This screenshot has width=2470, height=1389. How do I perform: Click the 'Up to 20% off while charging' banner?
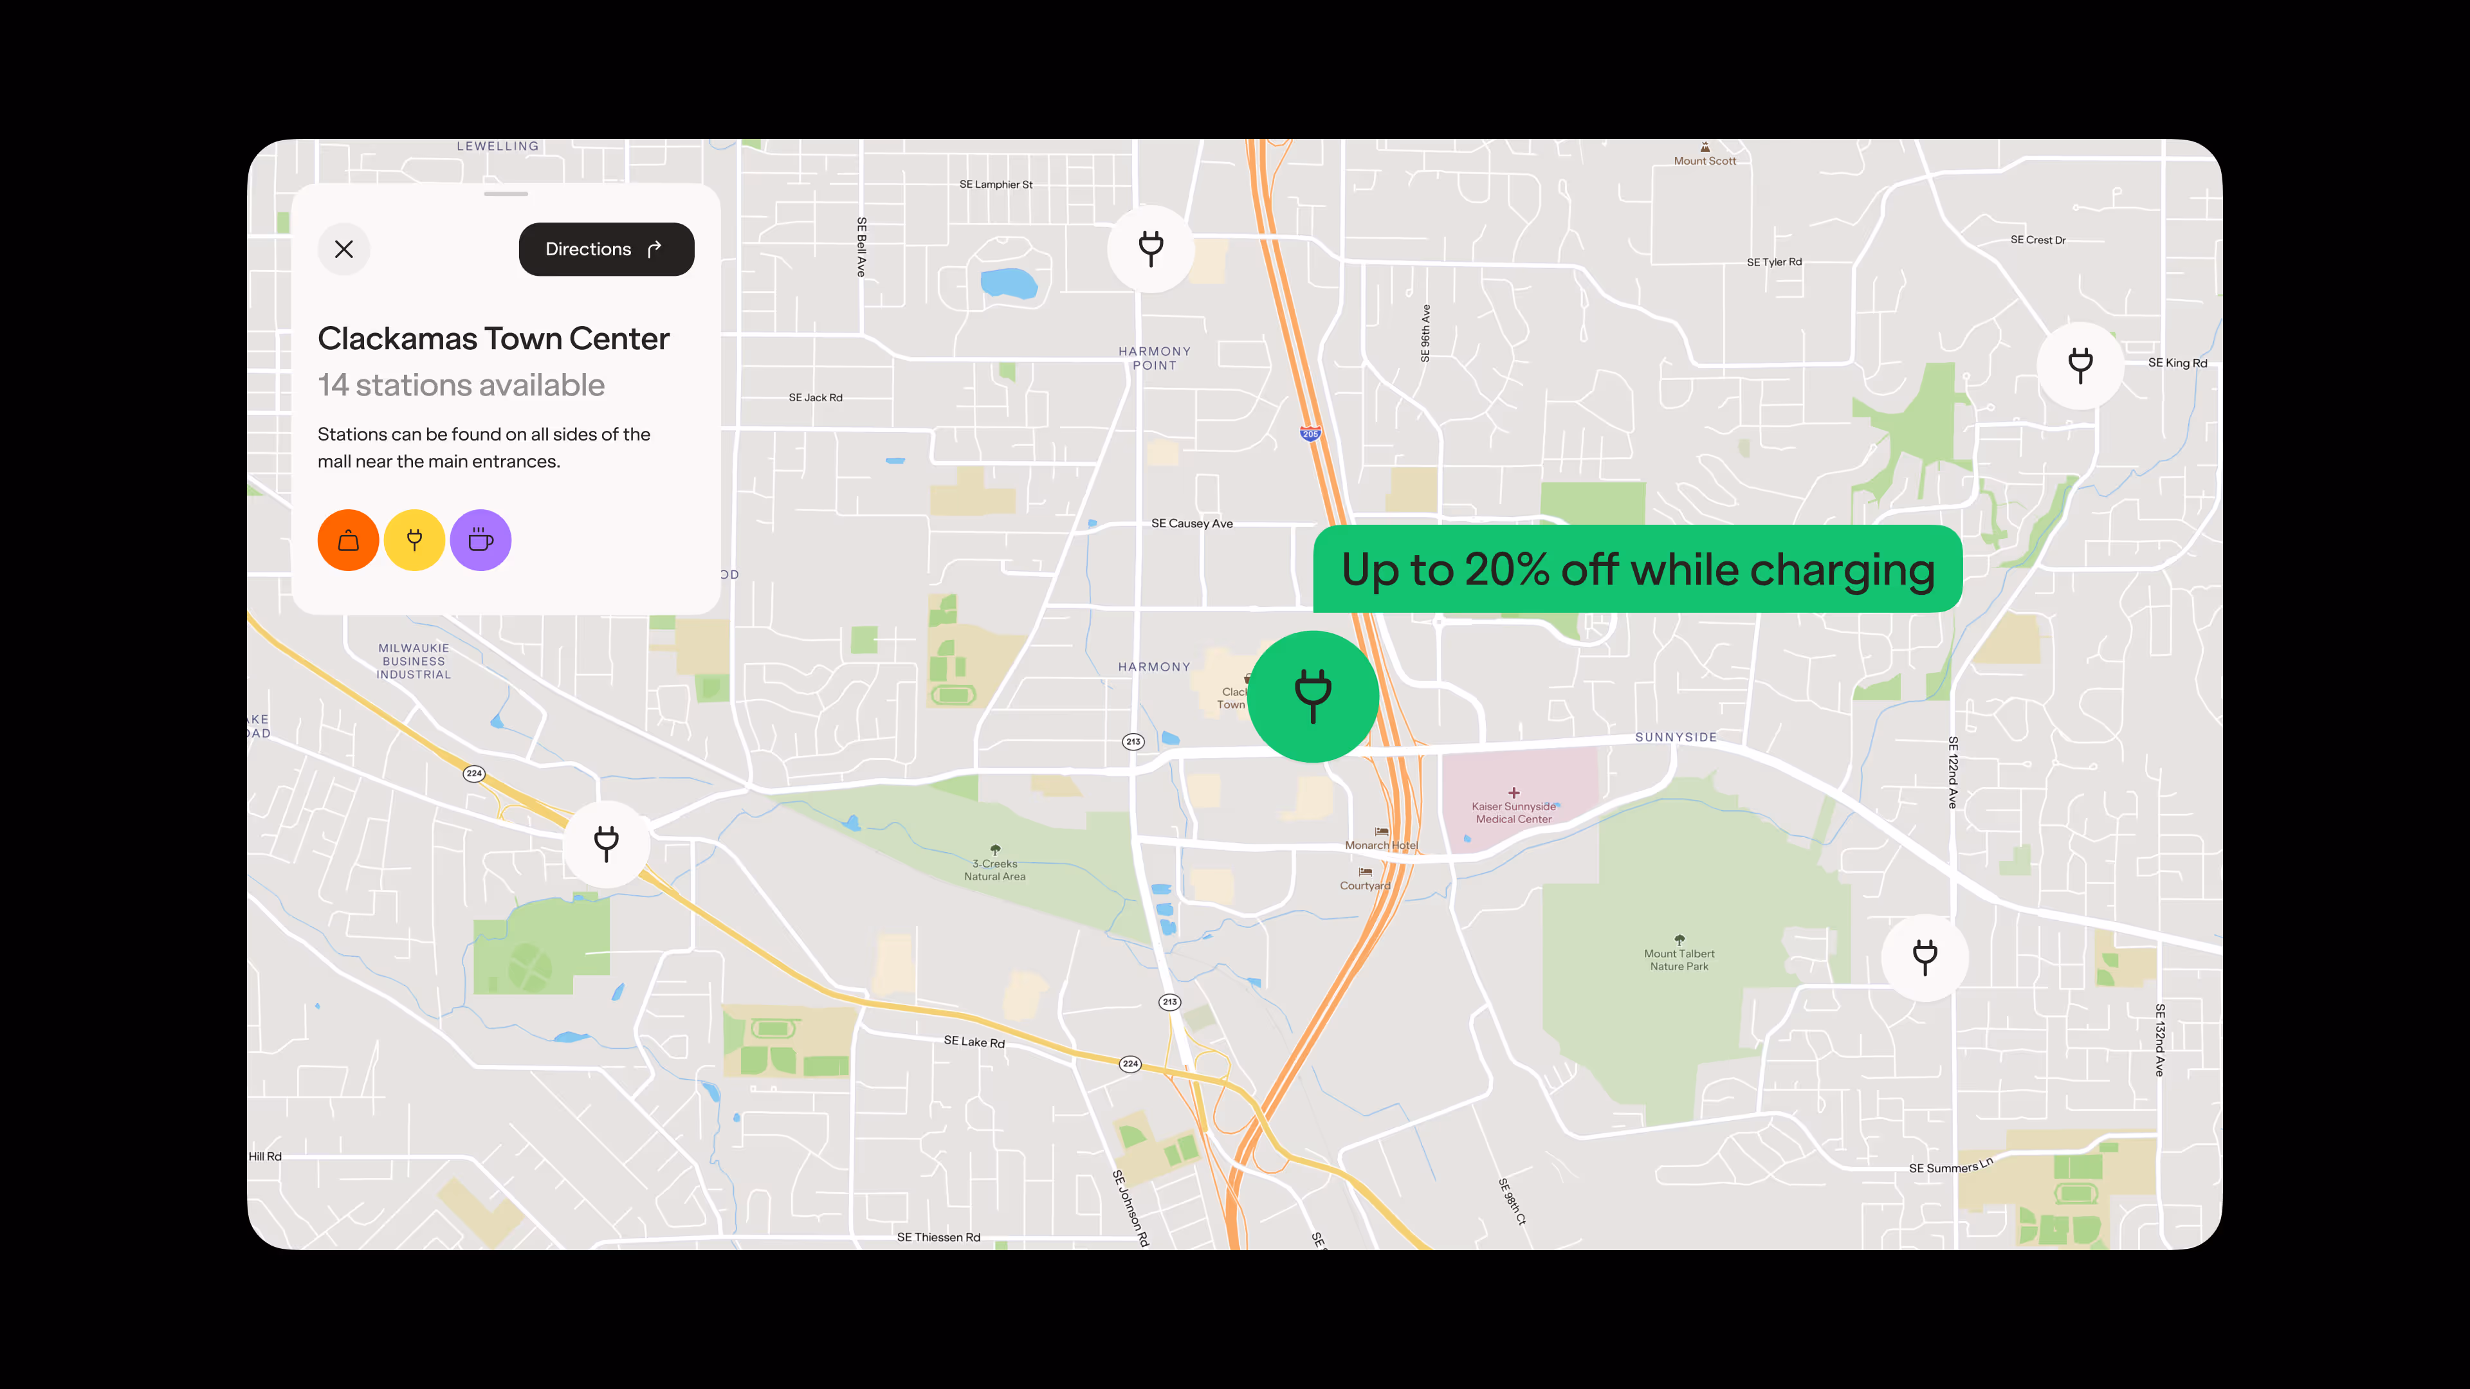tap(1637, 568)
